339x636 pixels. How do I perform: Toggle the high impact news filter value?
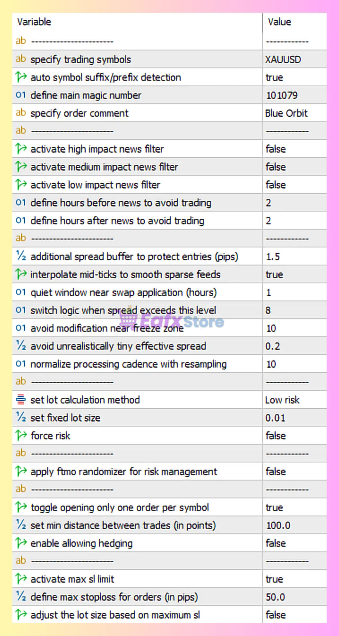pyautogui.click(x=276, y=149)
